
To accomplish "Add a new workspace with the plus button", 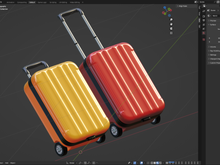I will [82, 2].
